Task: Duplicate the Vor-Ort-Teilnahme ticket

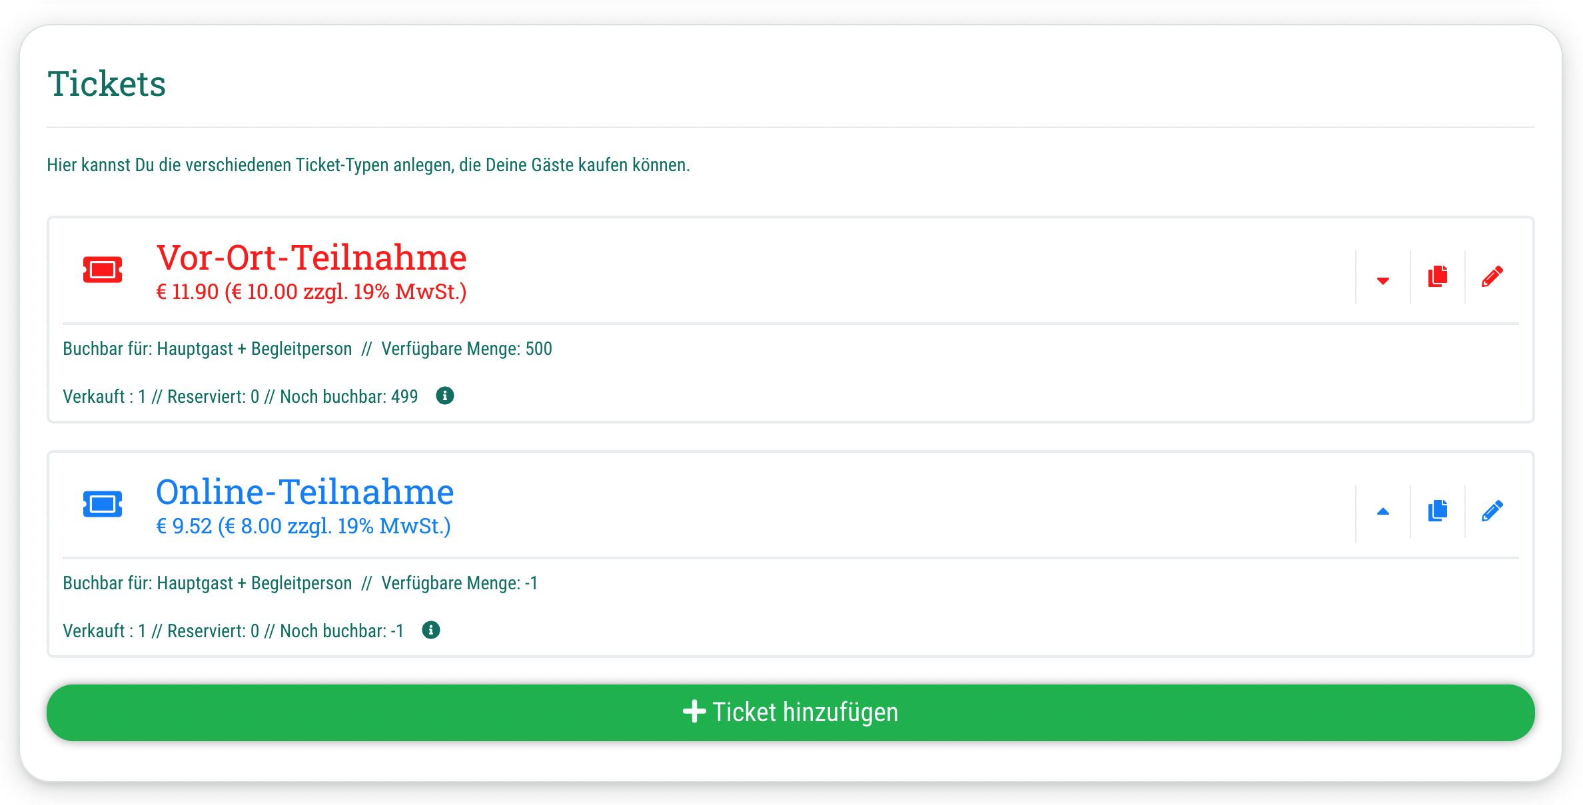Action: click(x=1437, y=276)
